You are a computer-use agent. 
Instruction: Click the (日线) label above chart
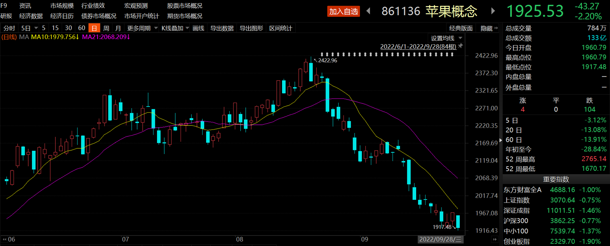pos(9,37)
